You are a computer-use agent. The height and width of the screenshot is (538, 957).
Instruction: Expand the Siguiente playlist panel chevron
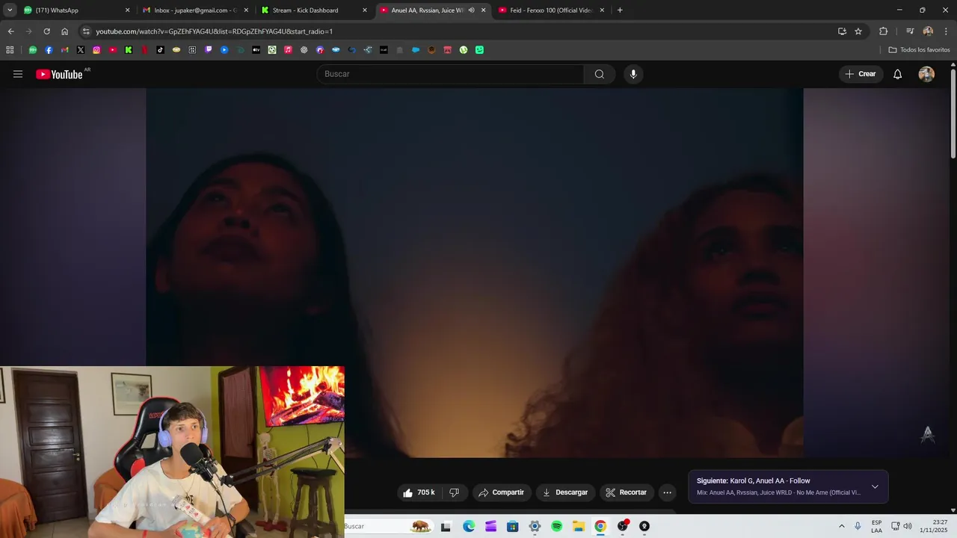coord(875,486)
